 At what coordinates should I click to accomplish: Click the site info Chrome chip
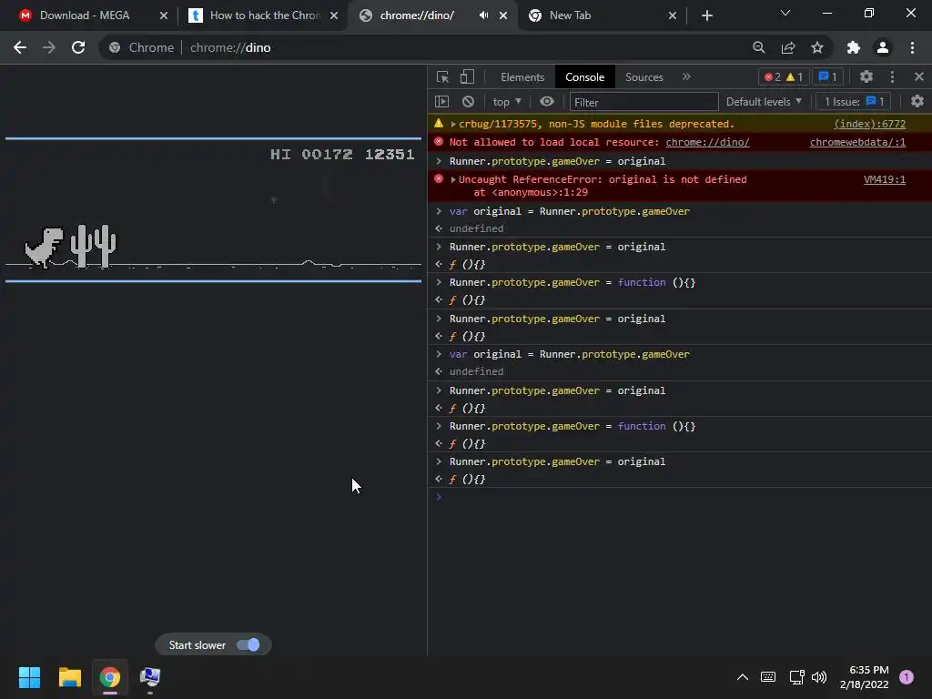click(x=143, y=47)
